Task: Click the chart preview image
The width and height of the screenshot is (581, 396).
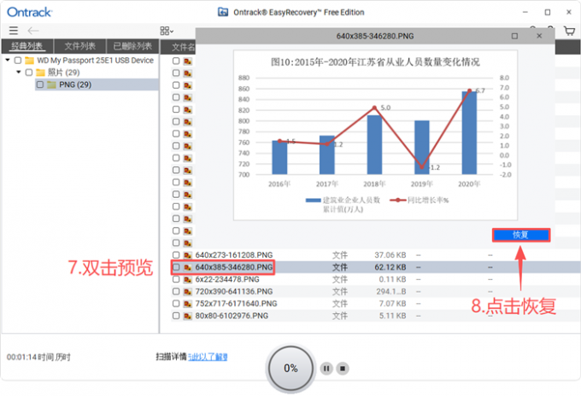Action: click(x=375, y=135)
